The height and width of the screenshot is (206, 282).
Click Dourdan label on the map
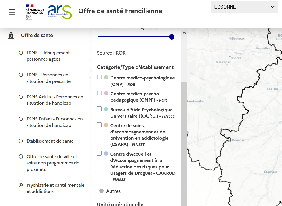239,140
